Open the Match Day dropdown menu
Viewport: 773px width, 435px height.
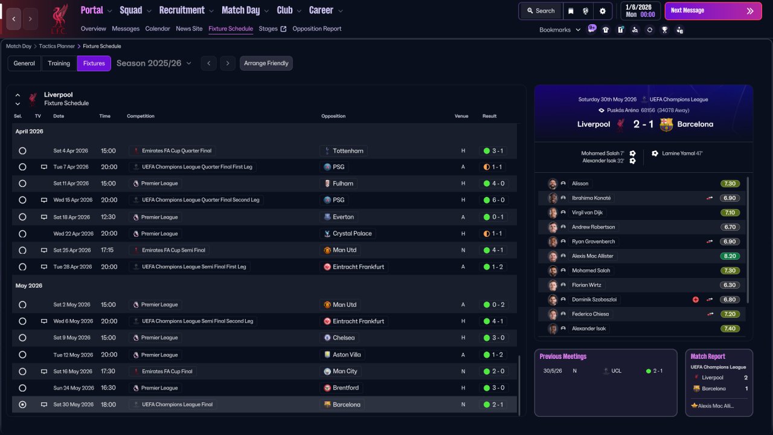tap(245, 10)
